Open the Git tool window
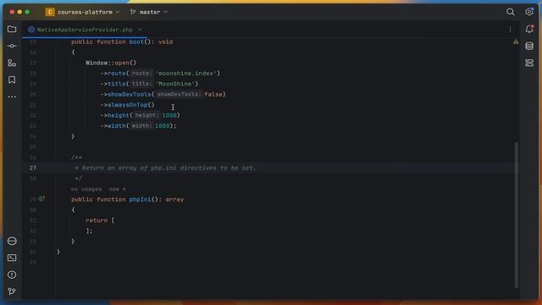 point(12,291)
